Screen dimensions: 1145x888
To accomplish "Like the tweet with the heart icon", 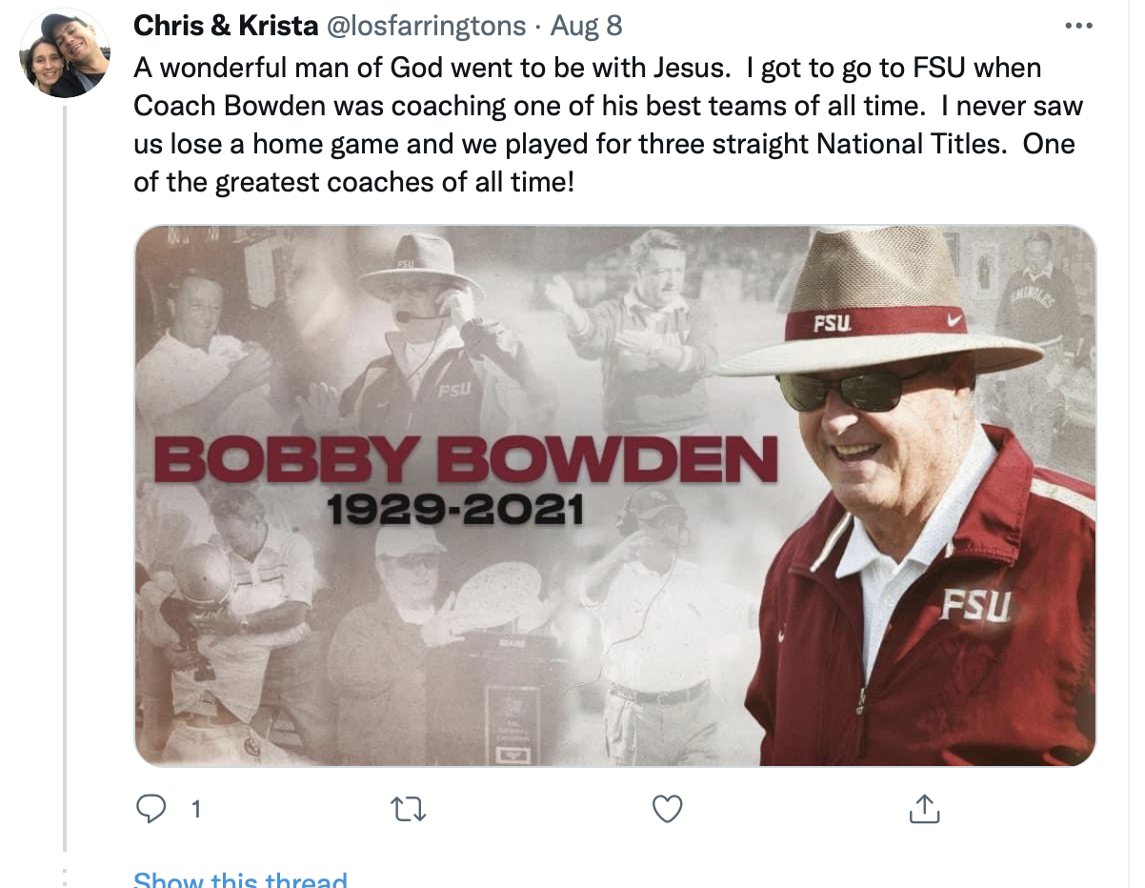I will (x=667, y=809).
